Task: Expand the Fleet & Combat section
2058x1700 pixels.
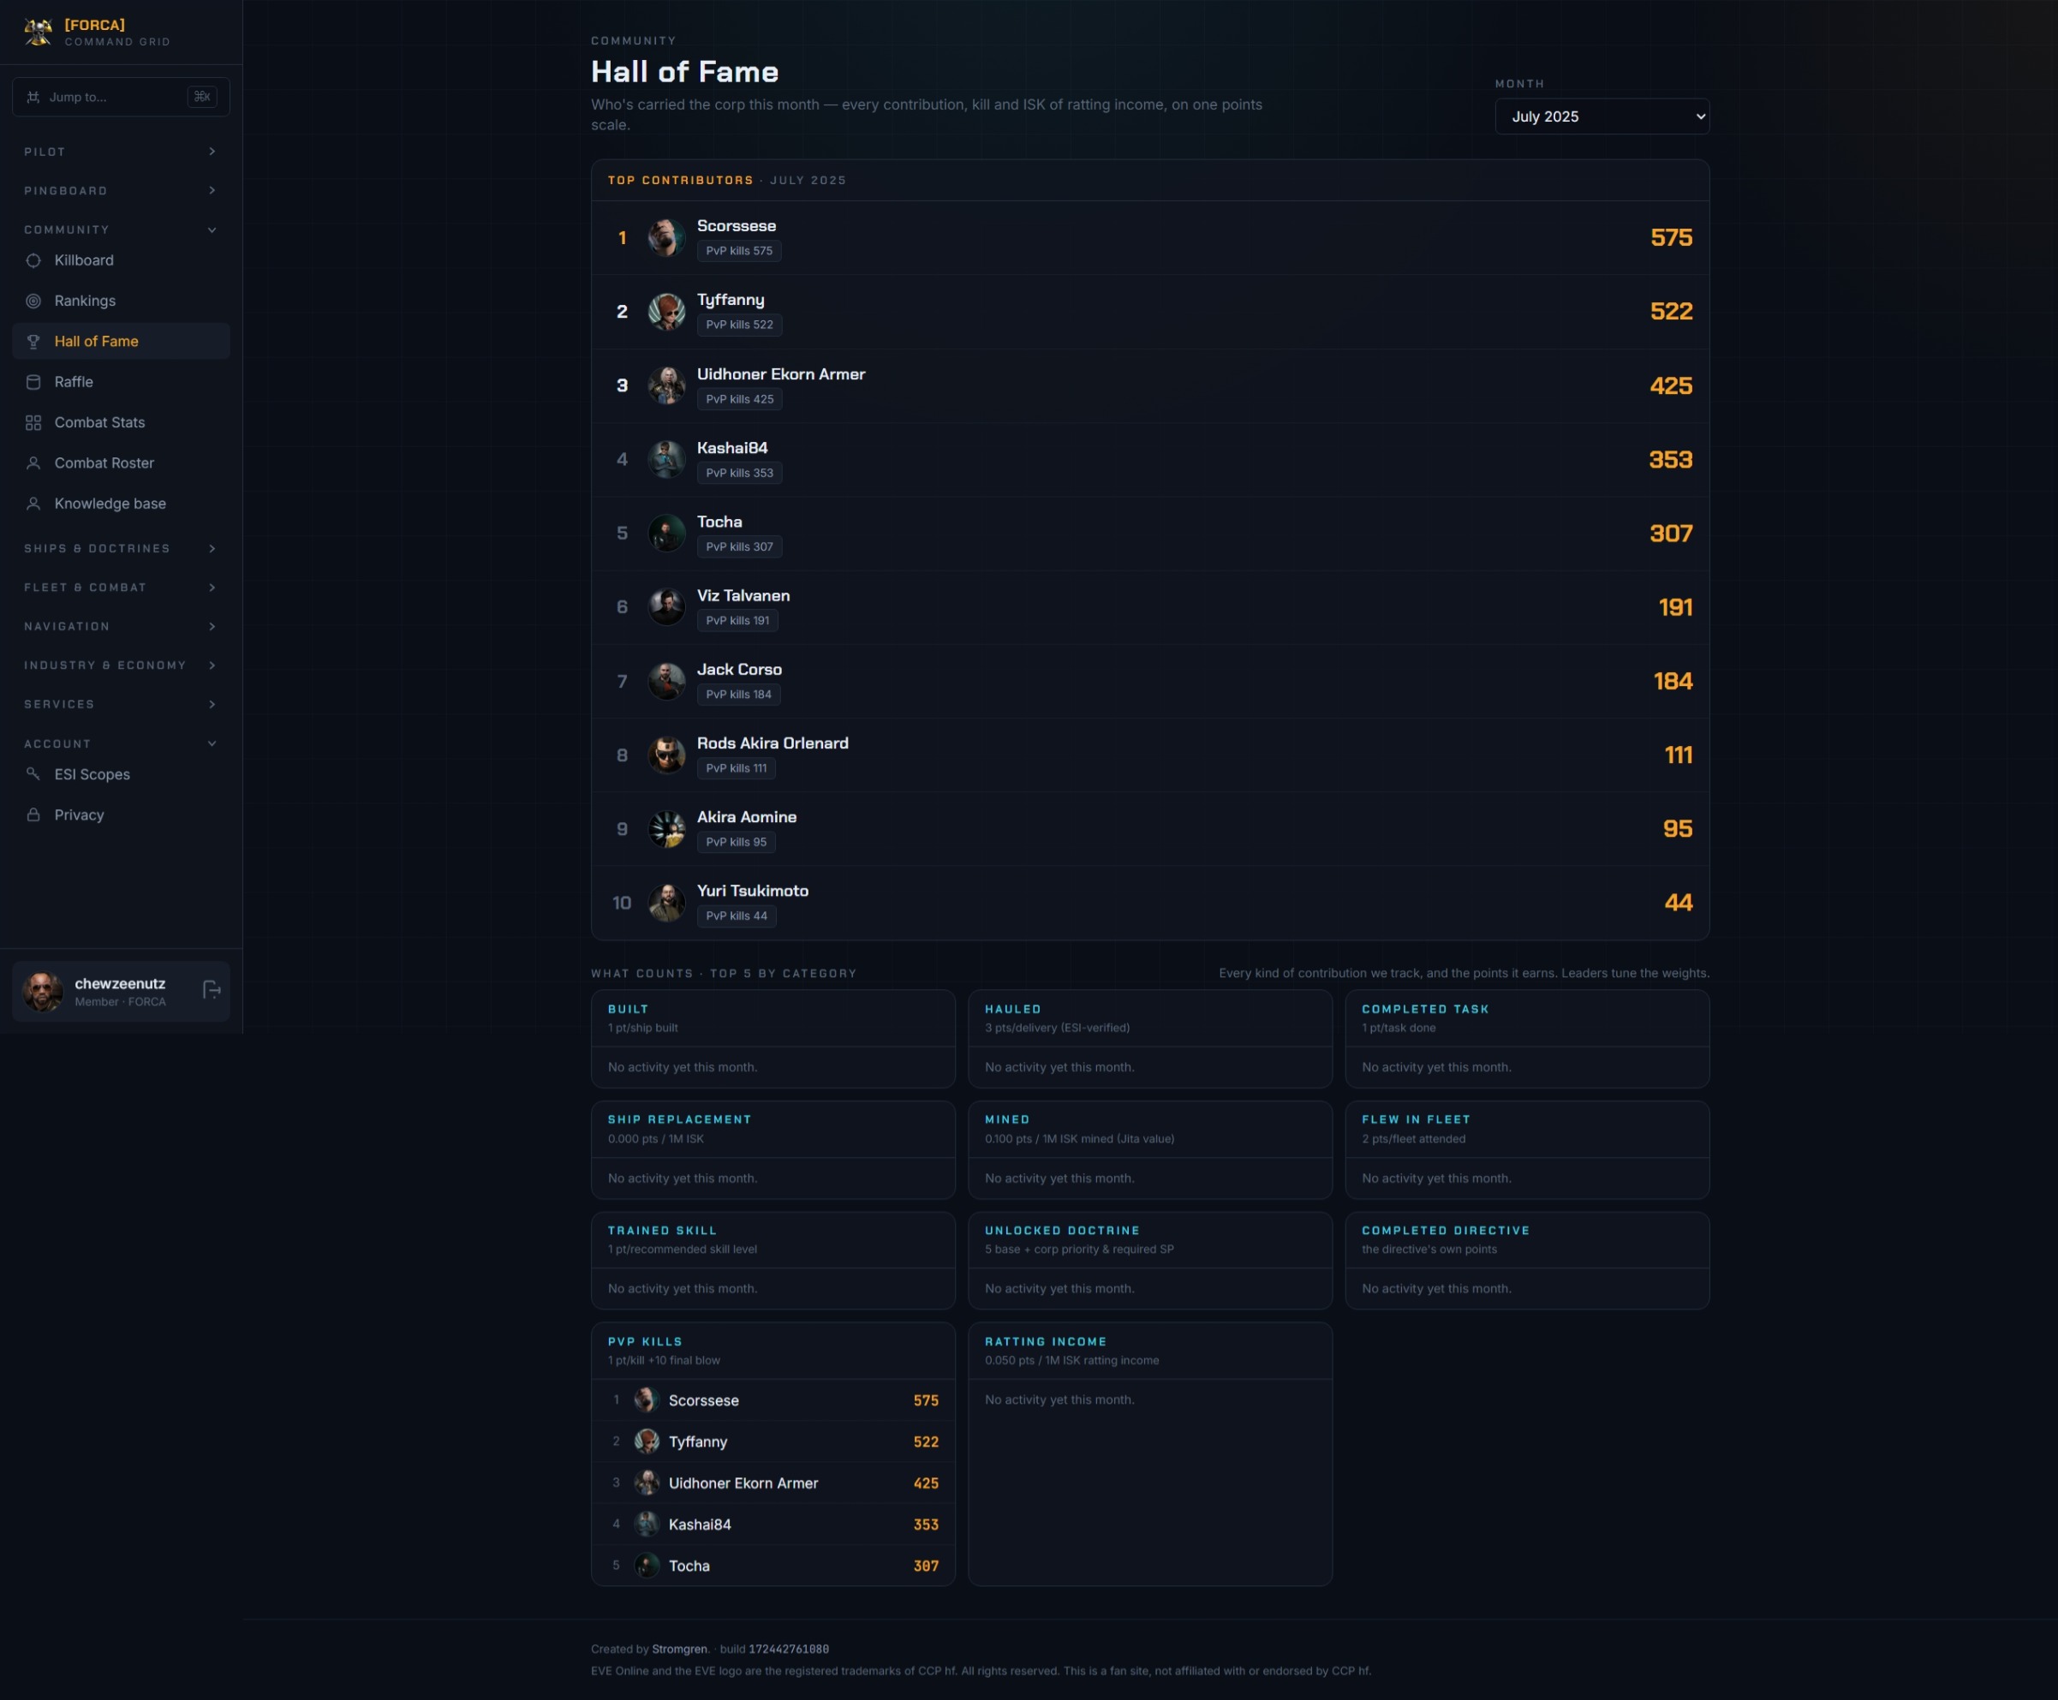Action: [x=122, y=588]
